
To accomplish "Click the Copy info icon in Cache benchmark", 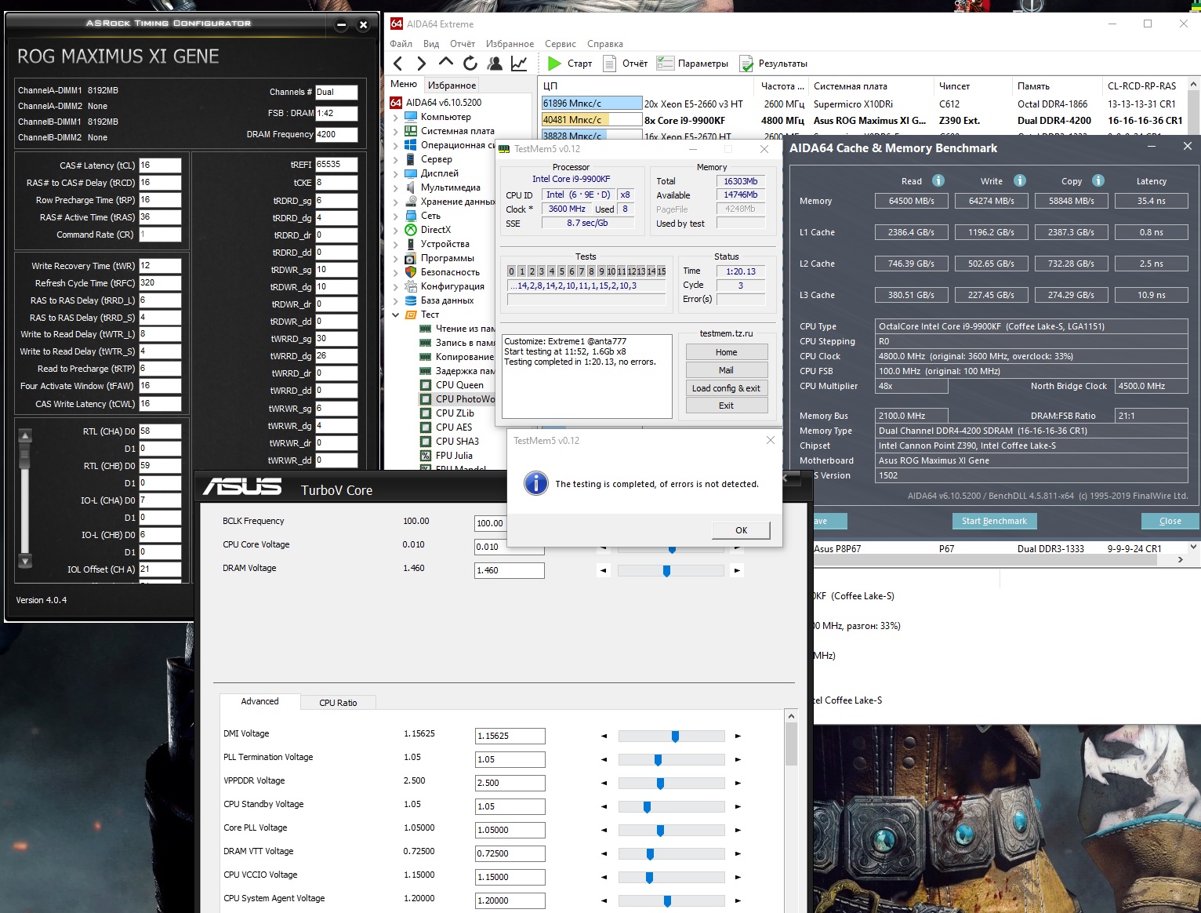I will pyautogui.click(x=1098, y=180).
